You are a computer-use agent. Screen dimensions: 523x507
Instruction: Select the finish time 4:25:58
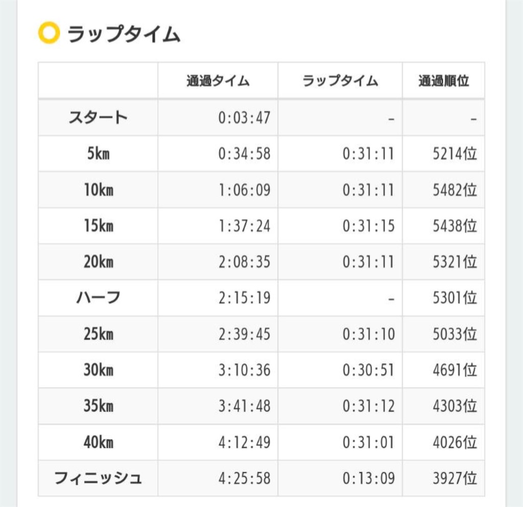(244, 478)
